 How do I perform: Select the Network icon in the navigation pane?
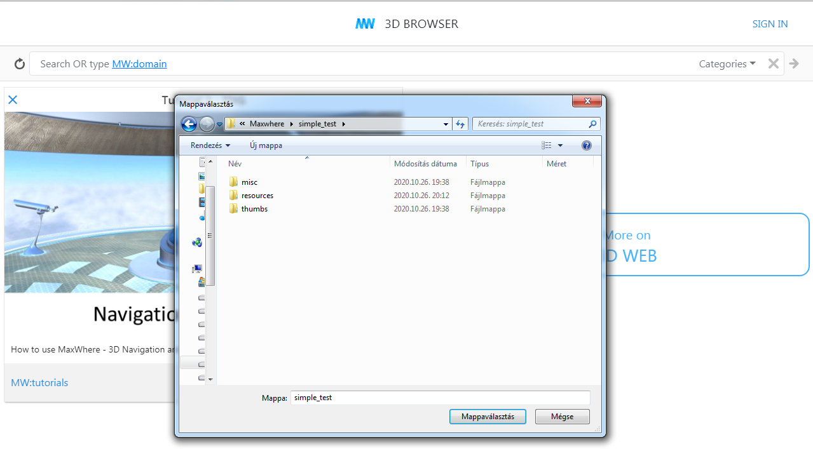coord(197,242)
